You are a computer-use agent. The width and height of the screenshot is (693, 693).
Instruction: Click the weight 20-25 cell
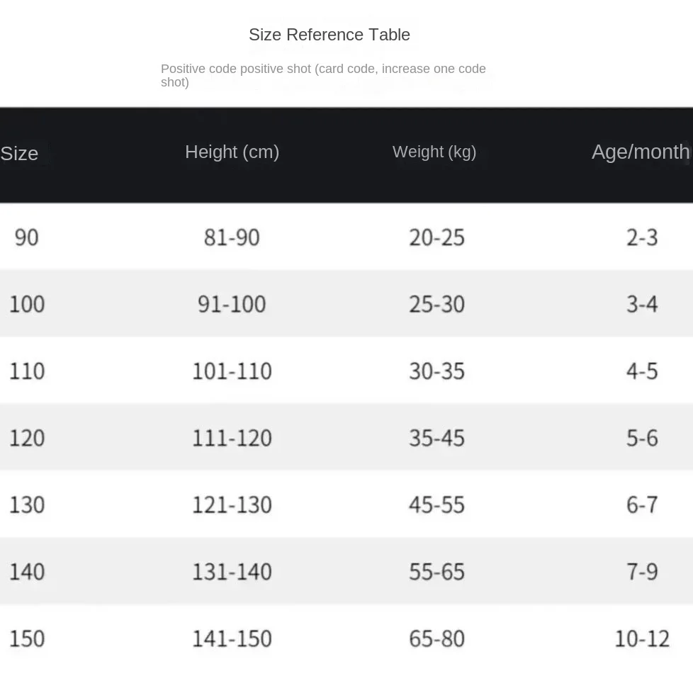tap(436, 237)
